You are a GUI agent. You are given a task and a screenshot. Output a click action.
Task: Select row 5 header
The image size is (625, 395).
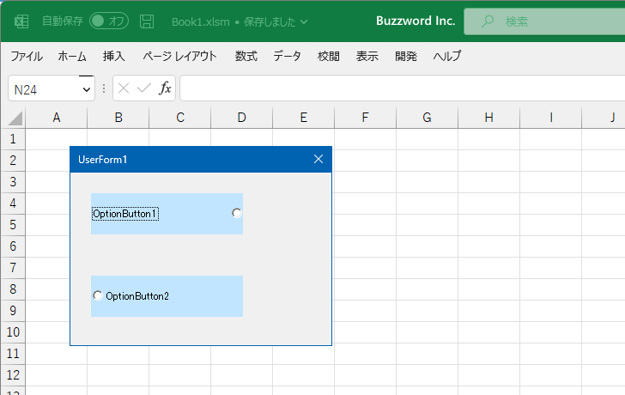point(13,225)
